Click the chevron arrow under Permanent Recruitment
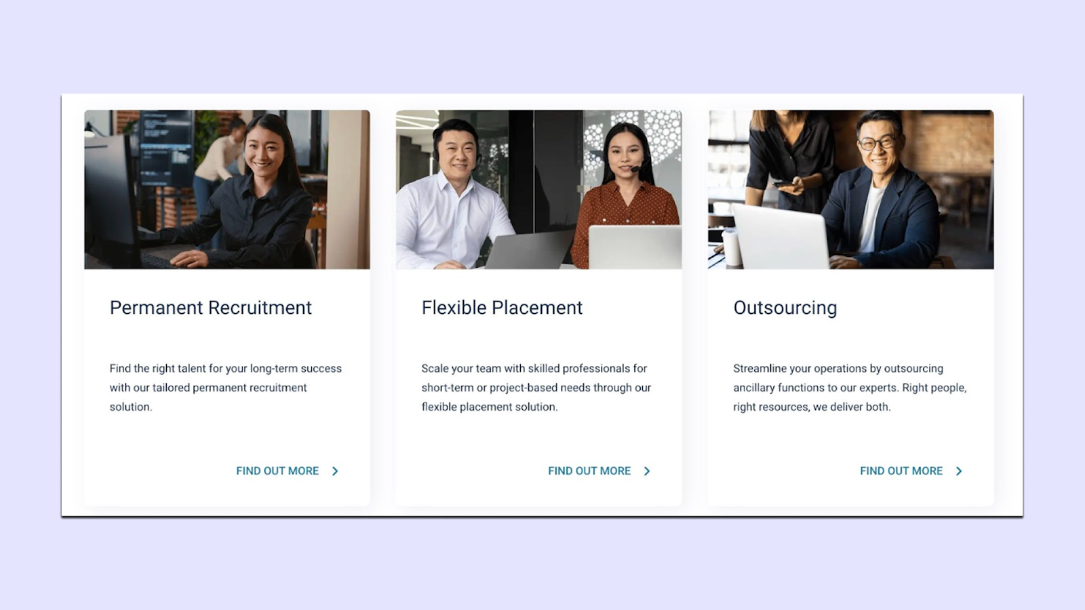Screen dimensions: 1085x610 pyautogui.click(x=335, y=471)
